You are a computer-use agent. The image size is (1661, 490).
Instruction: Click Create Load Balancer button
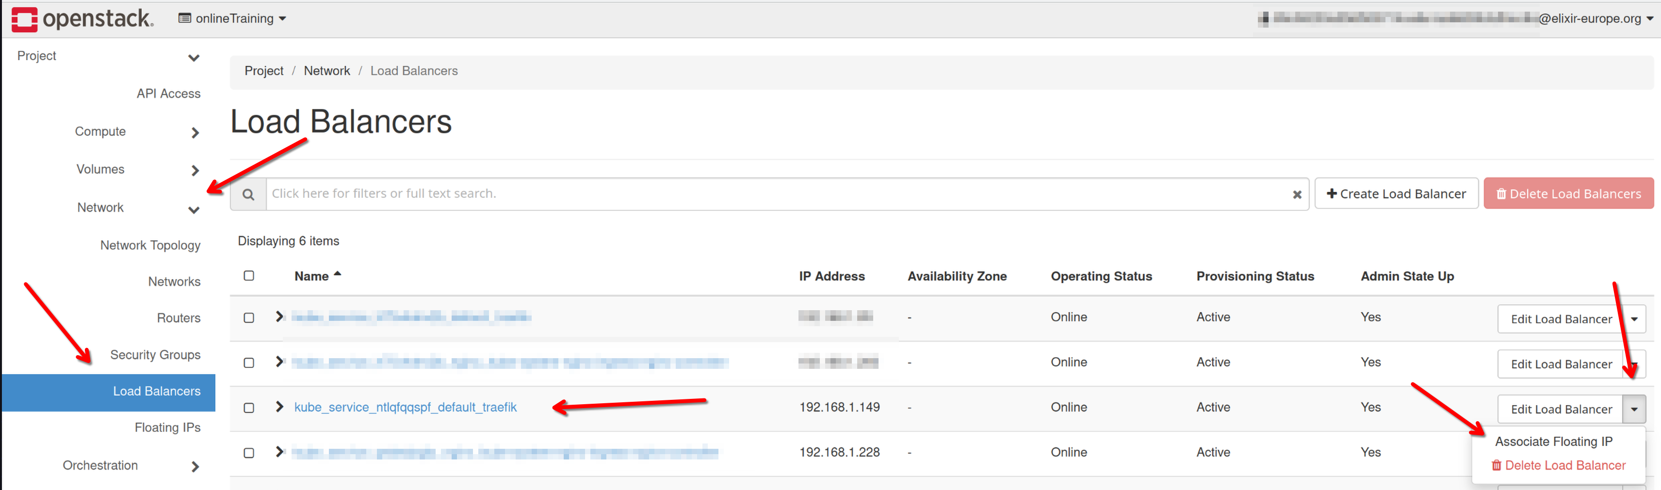pyautogui.click(x=1396, y=194)
